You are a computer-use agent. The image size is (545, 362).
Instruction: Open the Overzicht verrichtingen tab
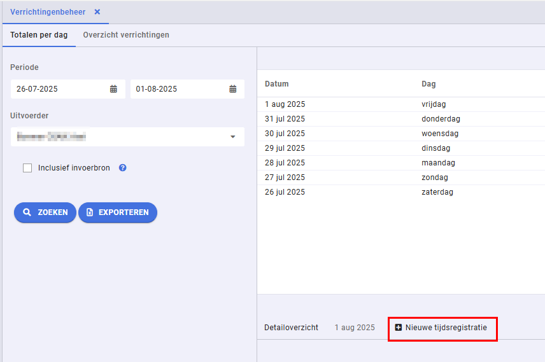click(x=126, y=35)
